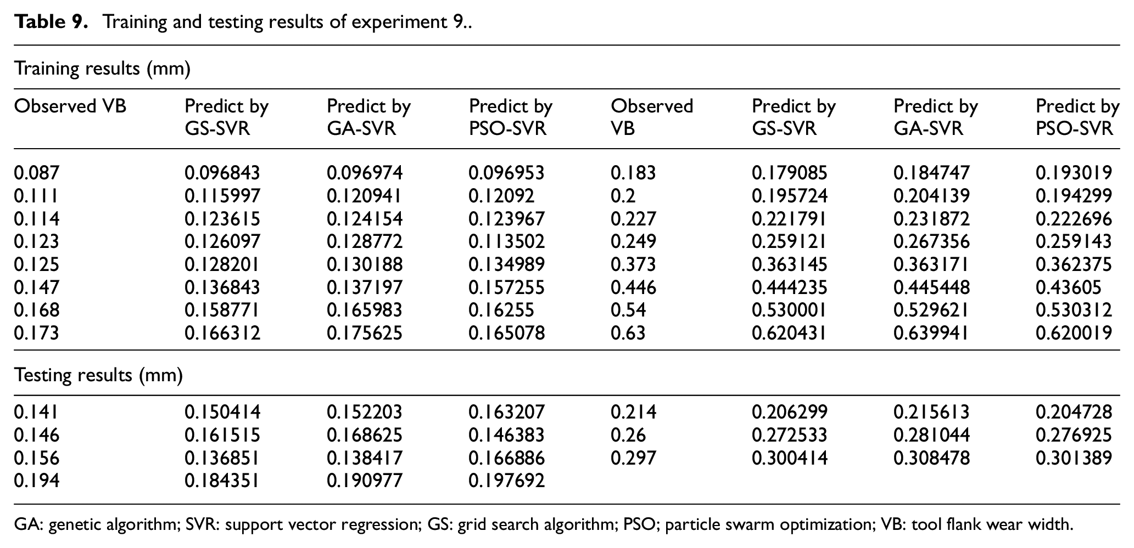Click the first Observed VB column header

coord(70,106)
